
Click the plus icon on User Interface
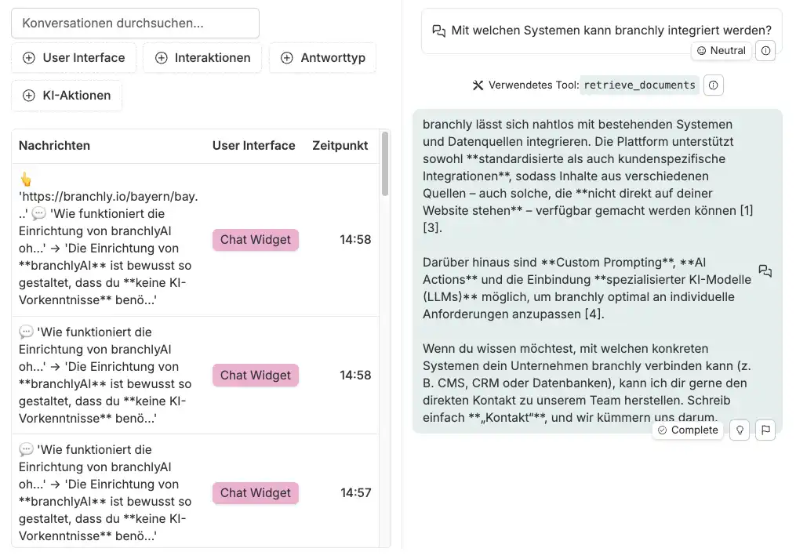tap(29, 58)
